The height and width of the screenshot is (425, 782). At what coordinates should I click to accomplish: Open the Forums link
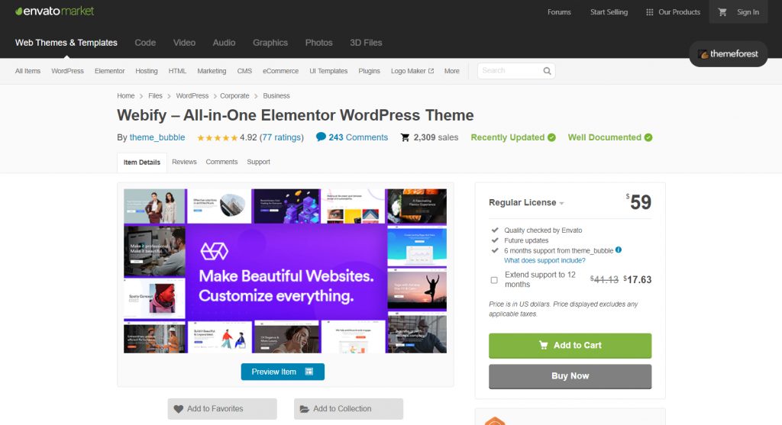tap(559, 12)
